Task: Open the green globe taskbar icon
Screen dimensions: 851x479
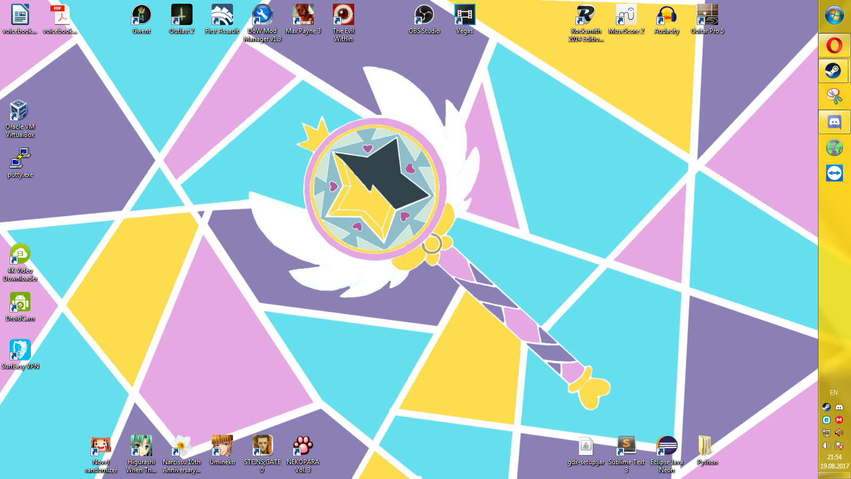Action: (835, 147)
